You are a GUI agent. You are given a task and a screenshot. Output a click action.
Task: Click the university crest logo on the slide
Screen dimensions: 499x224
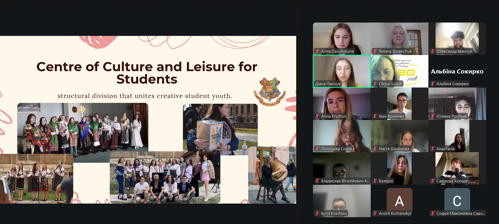[x=269, y=92]
